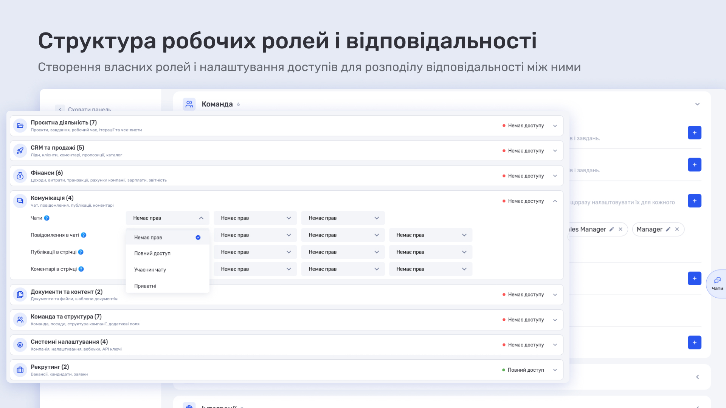726x408 pixels.
Task: Open the fourth Коментарі в стрічці dropdown
Action: [x=431, y=269]
